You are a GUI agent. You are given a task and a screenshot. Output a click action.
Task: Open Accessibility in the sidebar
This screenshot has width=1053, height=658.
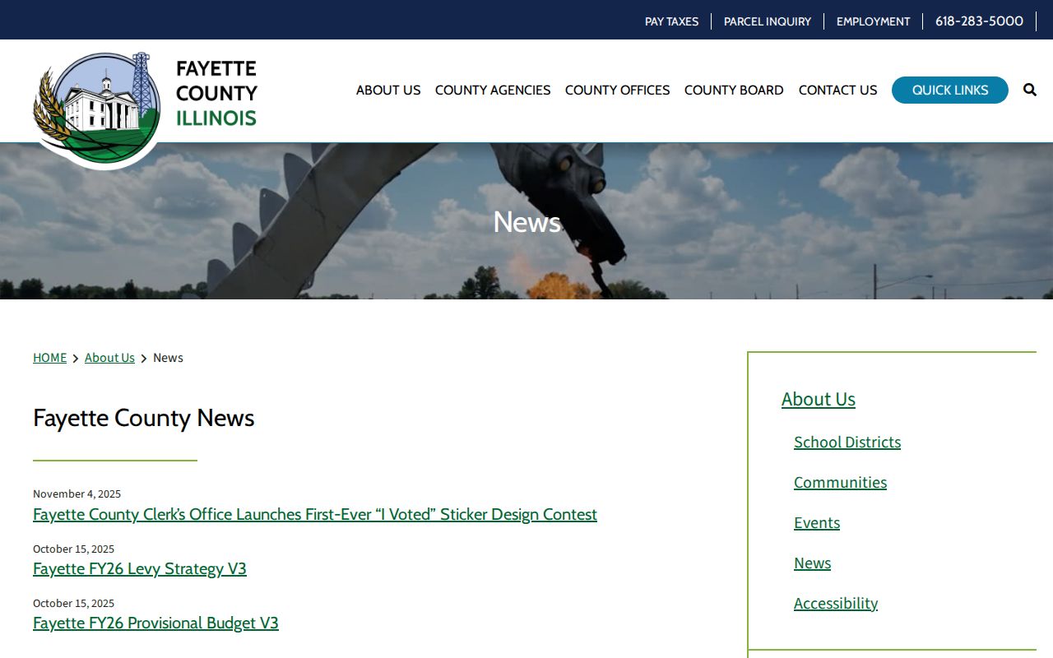[x=836, y=603]
